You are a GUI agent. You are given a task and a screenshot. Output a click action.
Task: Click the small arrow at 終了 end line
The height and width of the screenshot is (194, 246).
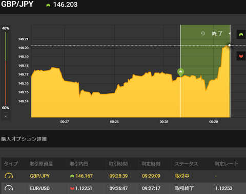coord(230,33)
